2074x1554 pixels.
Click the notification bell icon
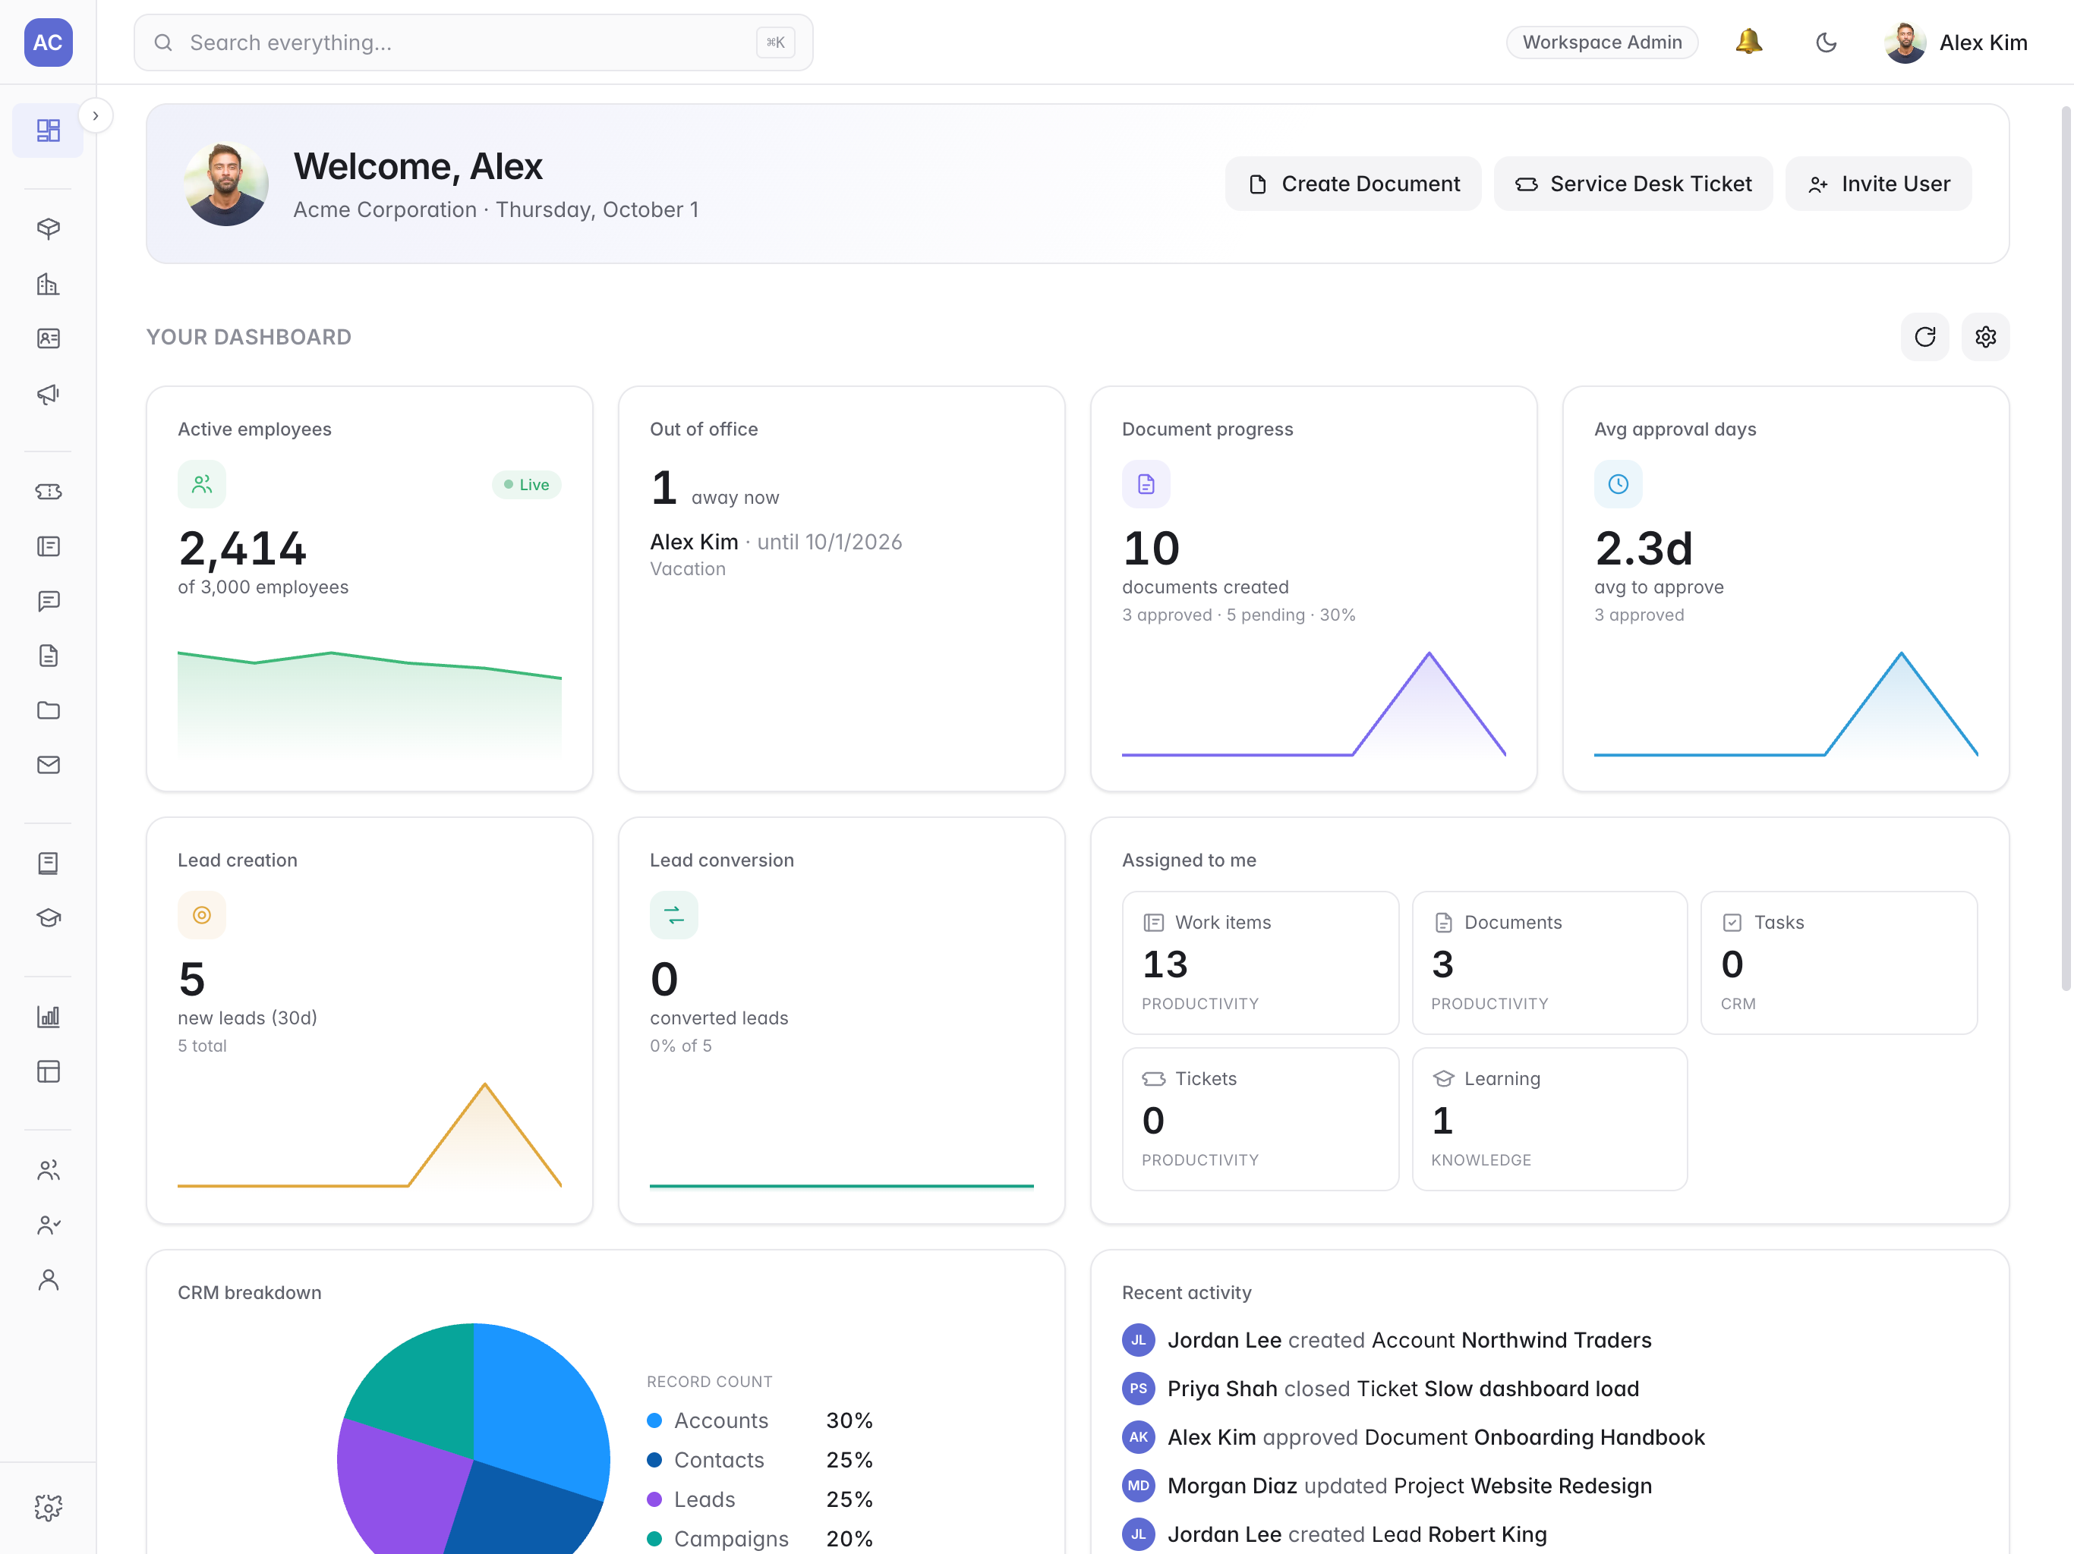click(x=1748, y=42)
